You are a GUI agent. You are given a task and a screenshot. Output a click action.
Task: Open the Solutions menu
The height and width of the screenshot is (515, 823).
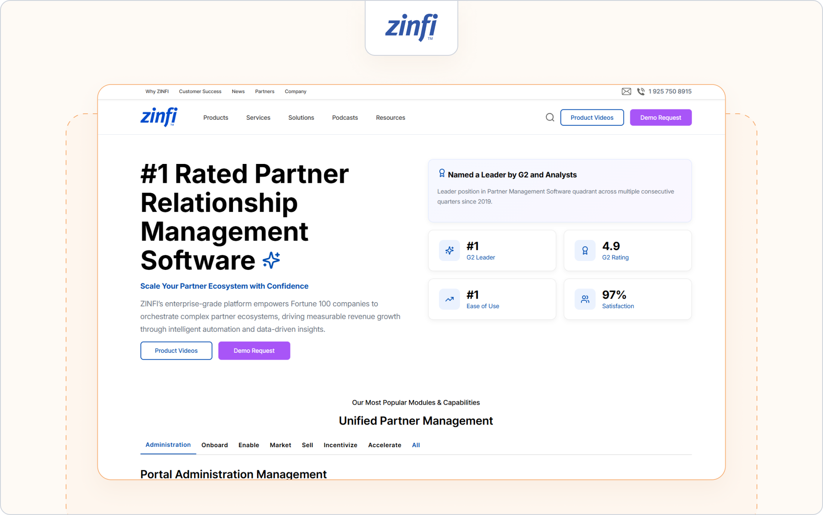click(x=301, y=118)
